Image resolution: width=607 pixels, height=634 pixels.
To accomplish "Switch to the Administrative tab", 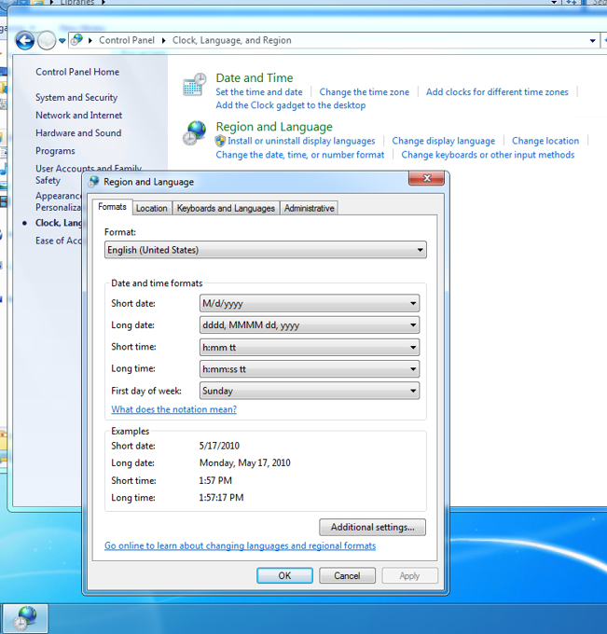I will click(x=310, y=208).
